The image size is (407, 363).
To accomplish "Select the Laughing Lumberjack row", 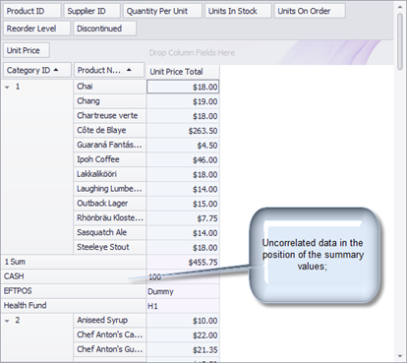I will (110, 189).
